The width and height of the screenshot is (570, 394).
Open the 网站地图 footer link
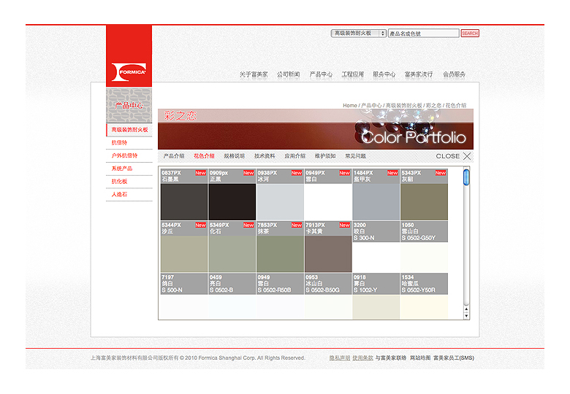(420, 358)
